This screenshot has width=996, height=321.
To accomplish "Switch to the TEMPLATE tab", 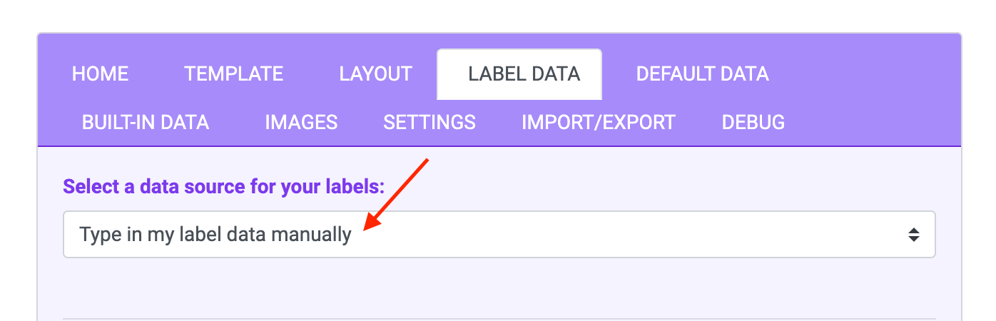I will [233, 74].
